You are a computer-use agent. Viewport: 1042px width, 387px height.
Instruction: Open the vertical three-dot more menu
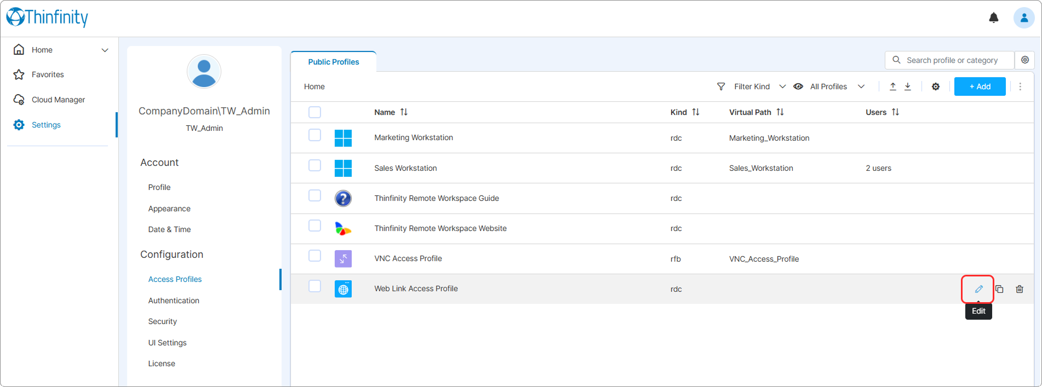pos(1020,86)
